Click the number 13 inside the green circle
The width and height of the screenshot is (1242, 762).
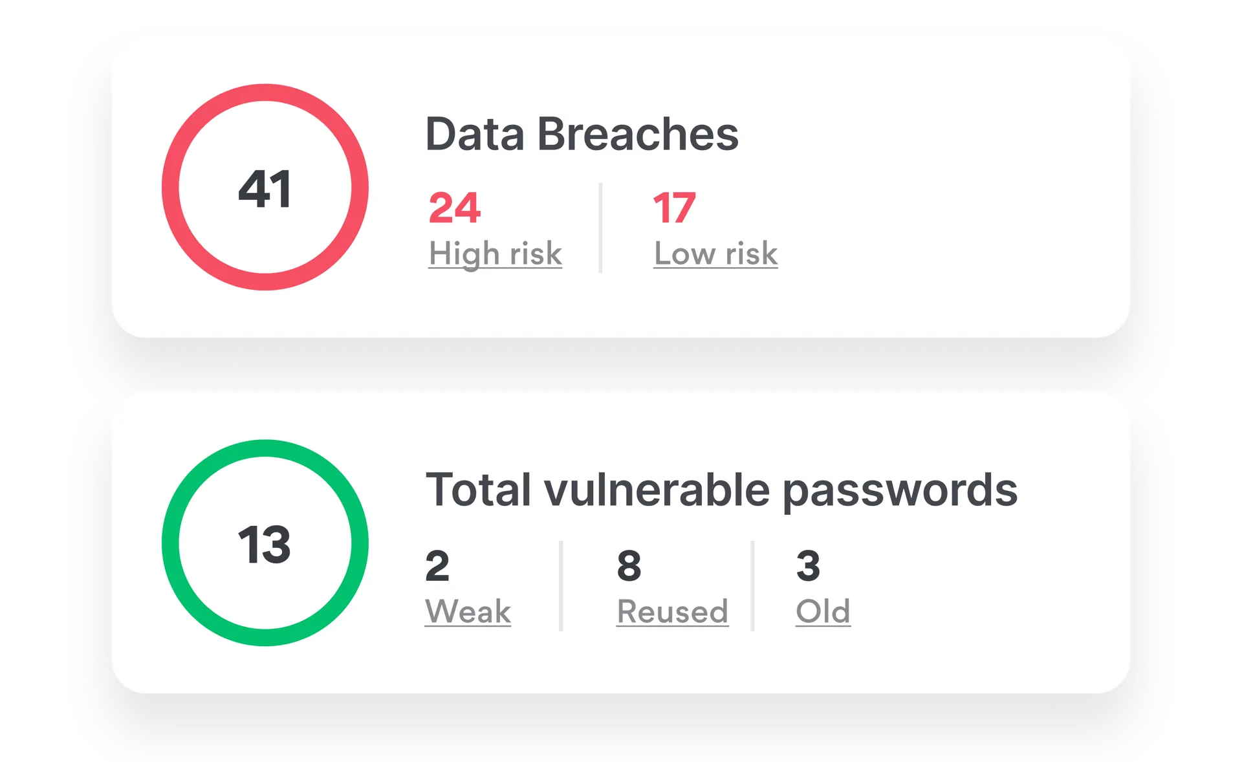point(265,545)
